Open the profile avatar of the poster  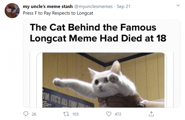point(12,11)
